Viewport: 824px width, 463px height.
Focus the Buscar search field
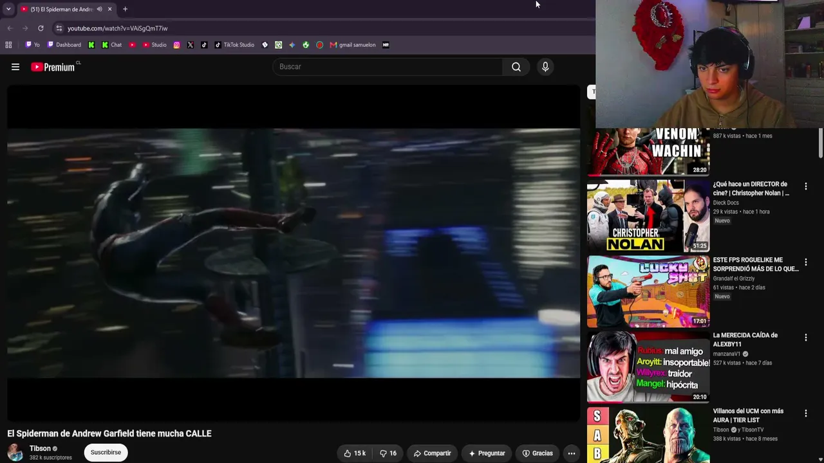click(x=388, y=67)
